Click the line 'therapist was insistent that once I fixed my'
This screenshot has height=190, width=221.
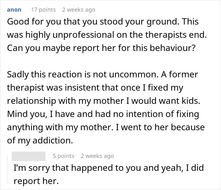coord(95,88)
